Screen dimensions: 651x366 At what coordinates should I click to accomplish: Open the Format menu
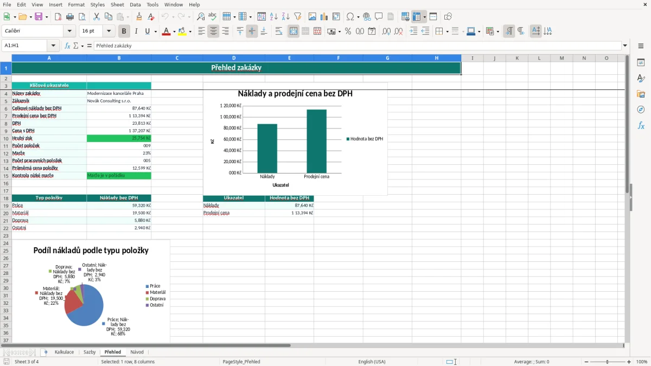click(x=76, y=4)
